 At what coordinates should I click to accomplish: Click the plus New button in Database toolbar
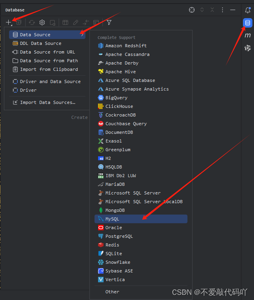(x=9, y=22)
